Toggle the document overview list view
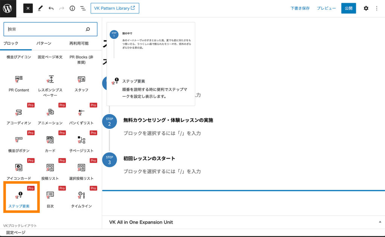This screenshot has height=237, width=385. point(83,8)
